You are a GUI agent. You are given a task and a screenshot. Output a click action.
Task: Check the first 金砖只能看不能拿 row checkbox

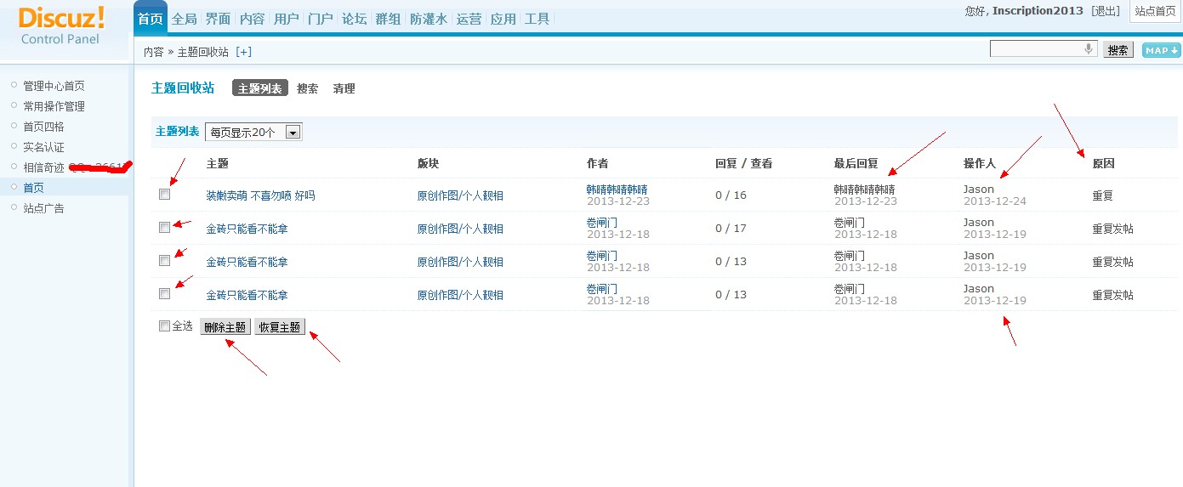[x=165, y=228]
